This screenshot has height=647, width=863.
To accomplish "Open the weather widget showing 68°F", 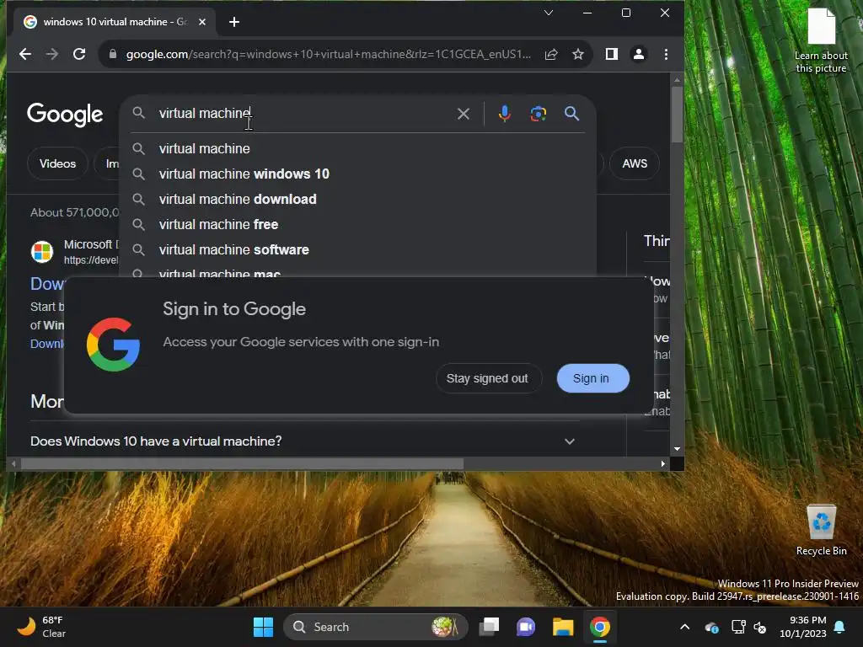I will [42, 627].
